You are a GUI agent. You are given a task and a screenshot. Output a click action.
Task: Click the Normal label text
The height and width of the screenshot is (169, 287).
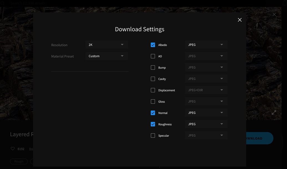coord(163,113)
